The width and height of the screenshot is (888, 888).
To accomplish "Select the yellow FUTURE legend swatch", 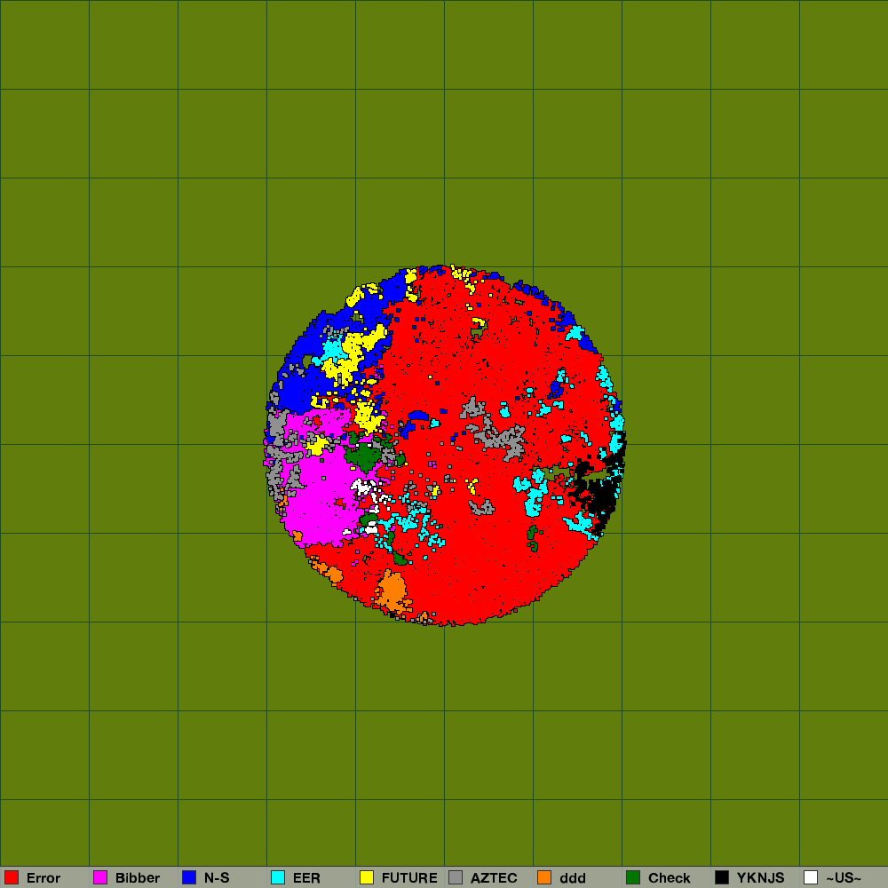I will pyautogui.click(x=367, y=877).
